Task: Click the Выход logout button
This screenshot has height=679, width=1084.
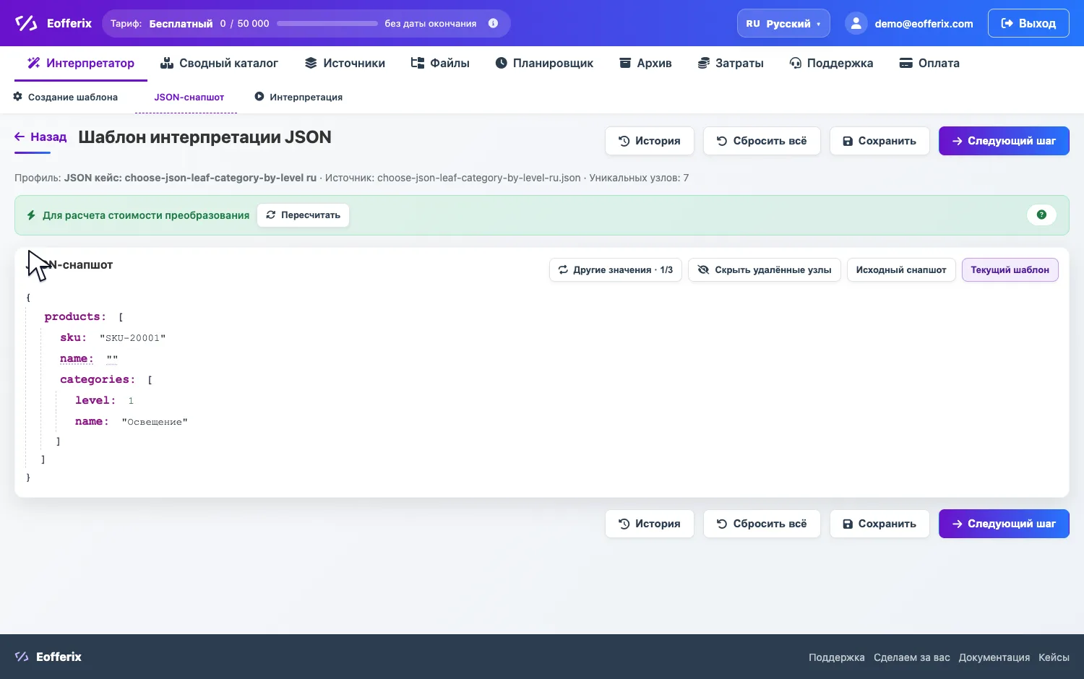Action: [1028, 23]
